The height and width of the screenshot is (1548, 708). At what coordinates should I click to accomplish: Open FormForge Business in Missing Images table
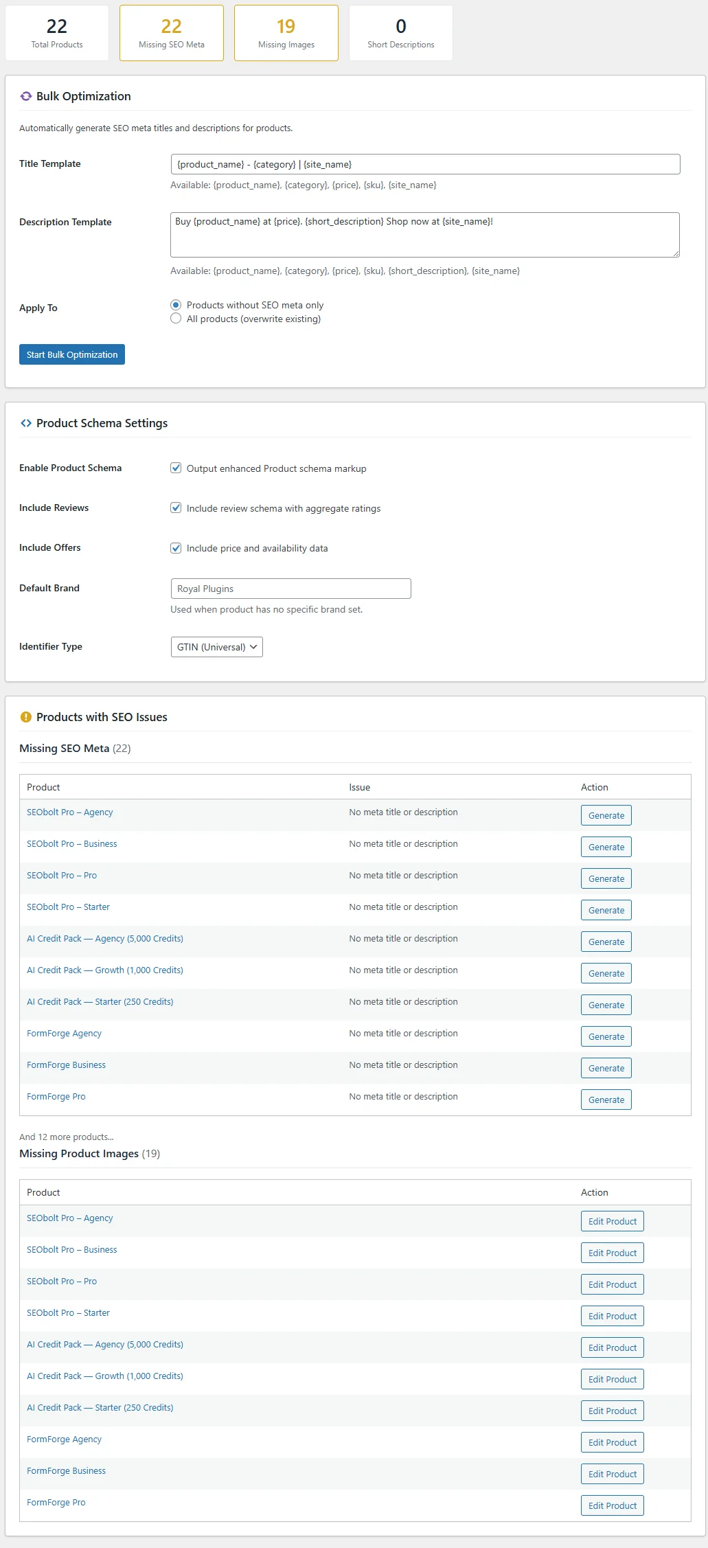(x=67, y=1470)
